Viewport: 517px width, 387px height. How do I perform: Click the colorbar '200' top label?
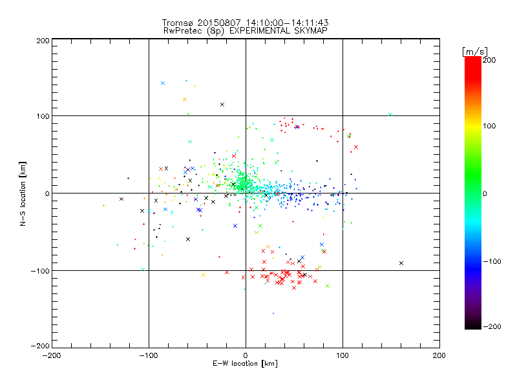[x=489, y=60]
